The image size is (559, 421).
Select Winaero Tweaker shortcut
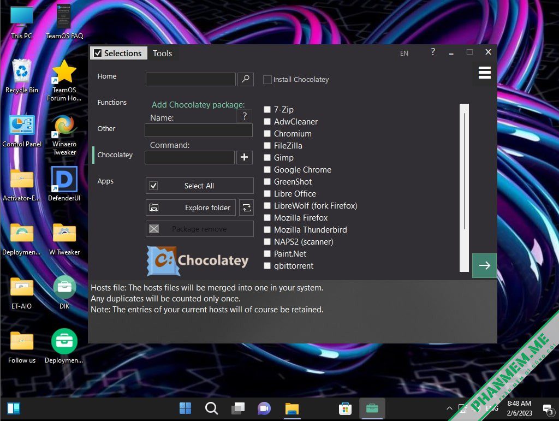64,135
